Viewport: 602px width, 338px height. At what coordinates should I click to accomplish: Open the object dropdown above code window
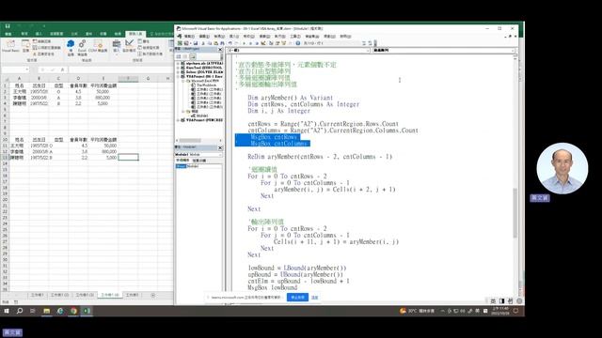[x=368, y=50]
